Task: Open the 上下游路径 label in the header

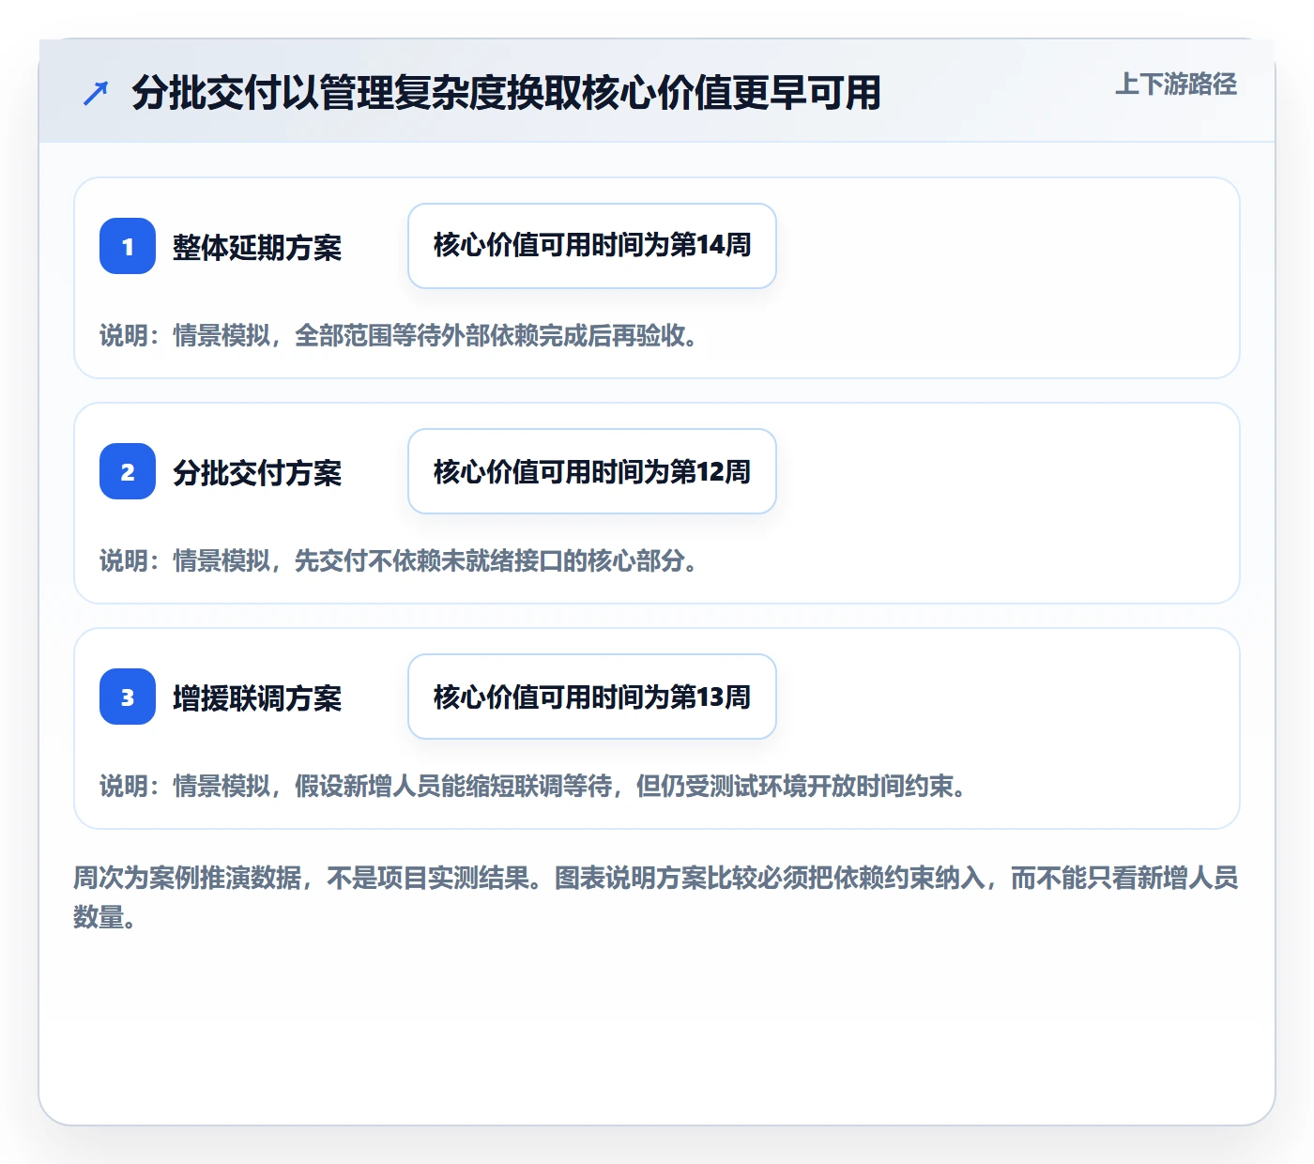Action: click(1176, 84)
